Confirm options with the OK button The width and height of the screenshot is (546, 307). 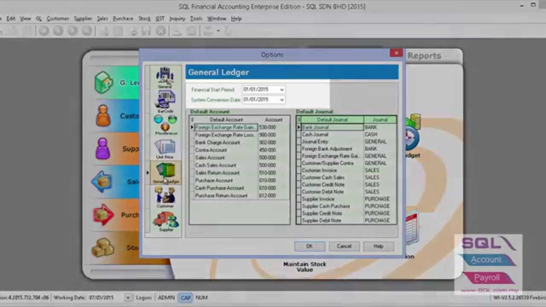[310, 246]
